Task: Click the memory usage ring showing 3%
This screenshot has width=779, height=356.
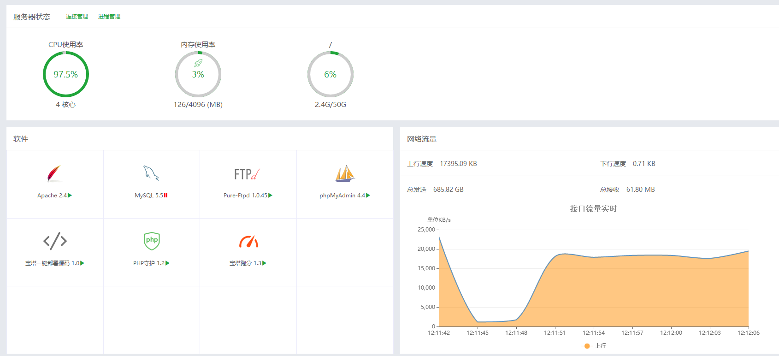Action: [x=198, y=74]
